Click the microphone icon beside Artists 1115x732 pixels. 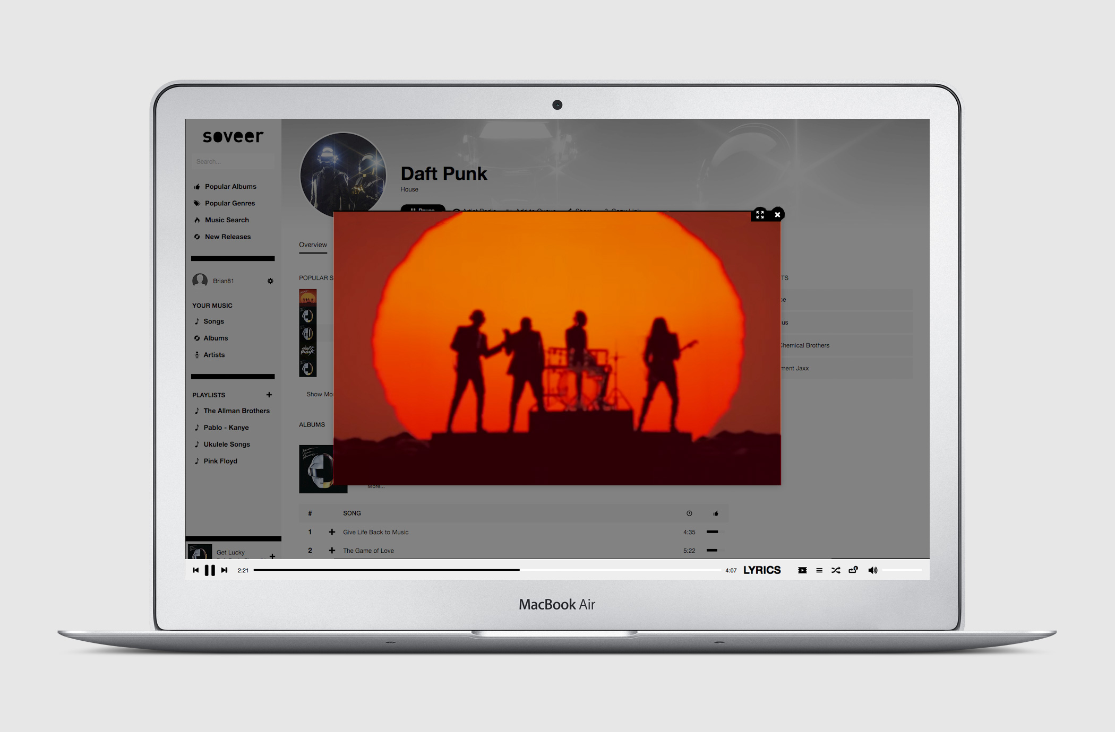[x=197, y=355]
